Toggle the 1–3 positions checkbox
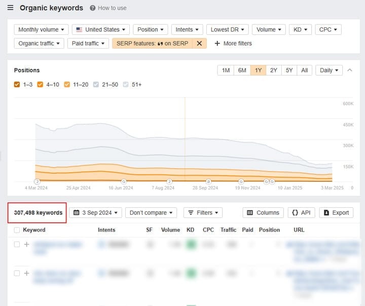Image resolution: width=365 pixels, height=306 pixels. (17, 85)
